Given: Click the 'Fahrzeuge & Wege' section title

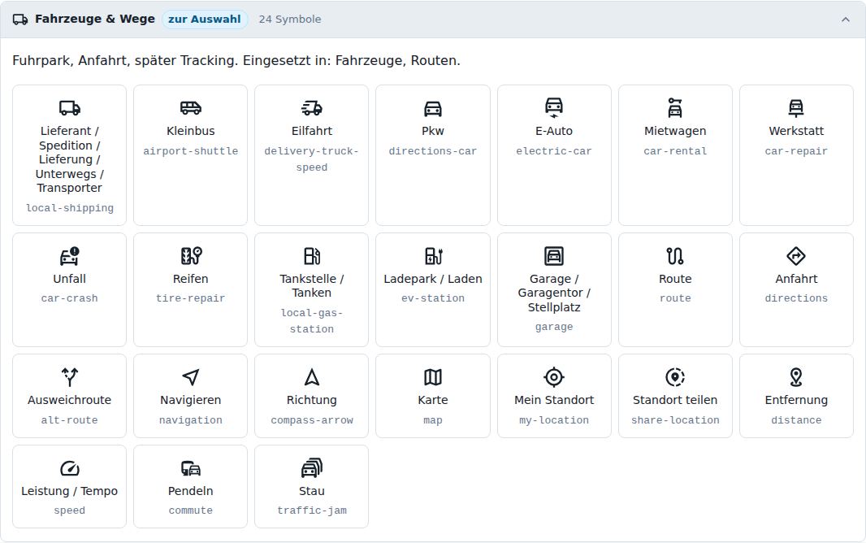Looking at the screenshot, I should coord(95,19).
